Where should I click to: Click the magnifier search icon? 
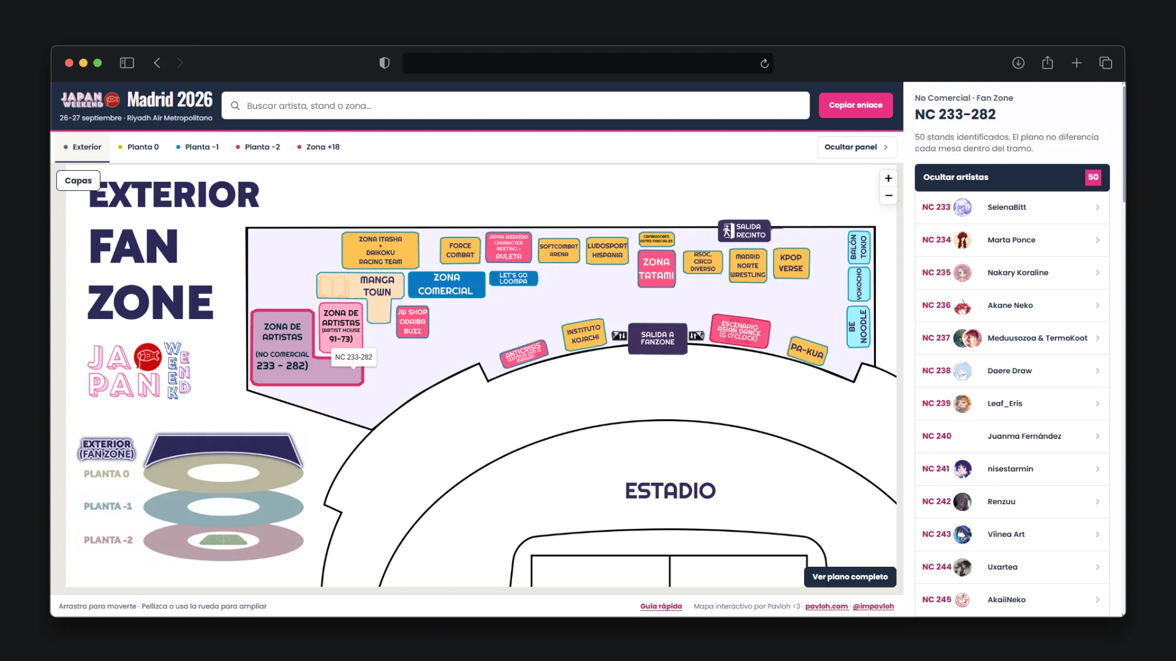click(235, 106)
